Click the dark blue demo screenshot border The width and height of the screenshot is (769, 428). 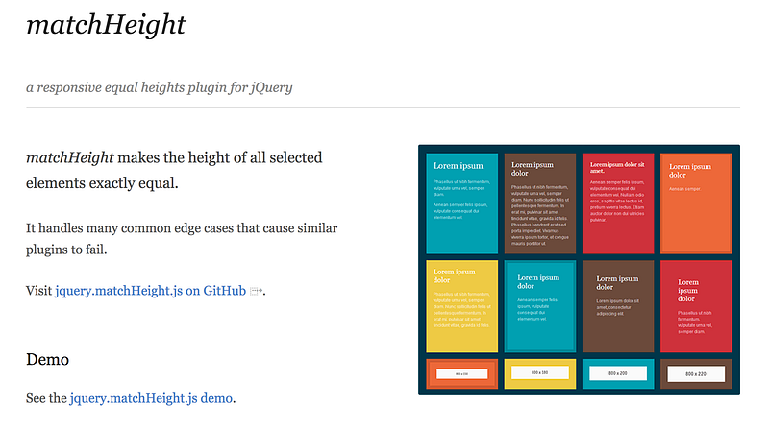click(x=579, y=149)
